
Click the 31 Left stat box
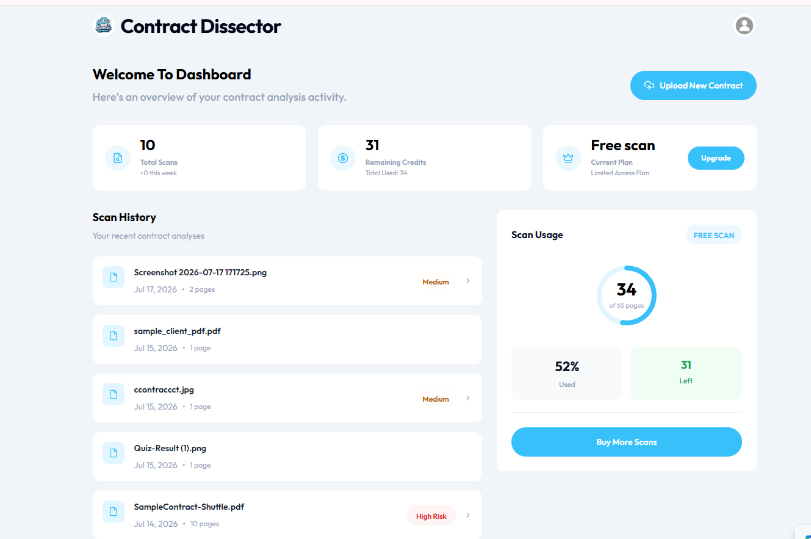(x=686, y=374)
